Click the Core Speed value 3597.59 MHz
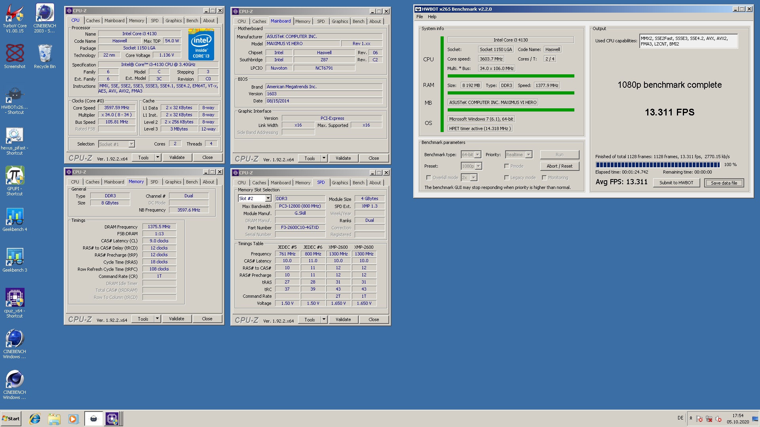 117,108
